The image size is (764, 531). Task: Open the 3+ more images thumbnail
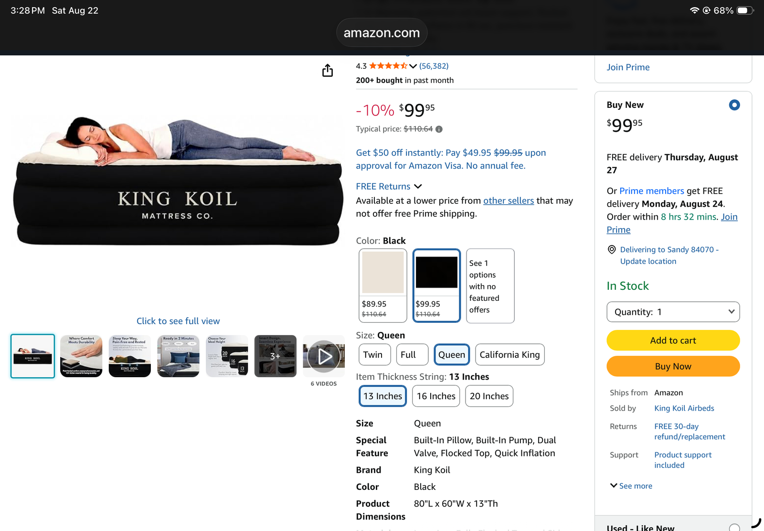(276, 356)
